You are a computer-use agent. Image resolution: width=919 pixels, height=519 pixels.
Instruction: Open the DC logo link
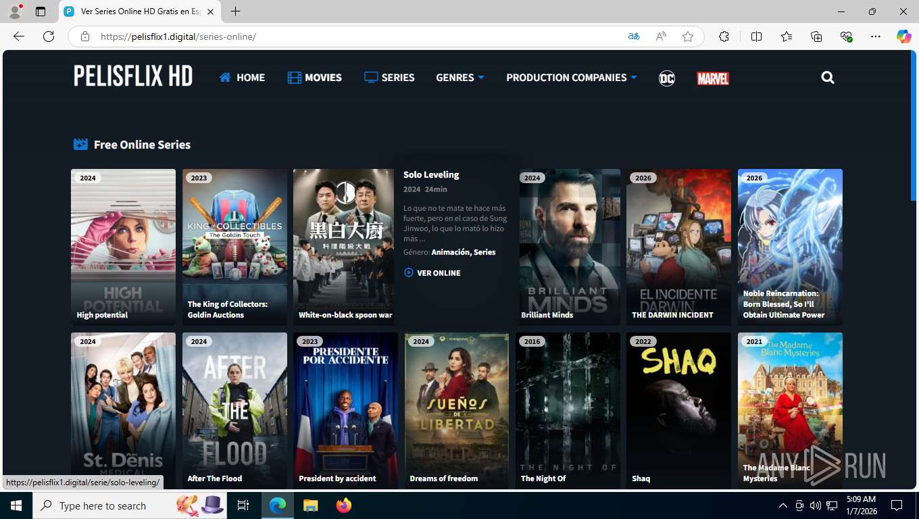pyautogui.click(x=666, y=78)
